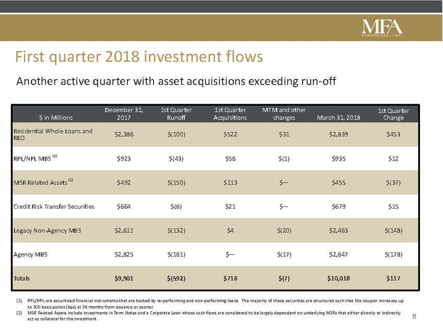Click the MFA Financial logo
Viewport: 443px width, 332px height.
(x=382, y=28)
